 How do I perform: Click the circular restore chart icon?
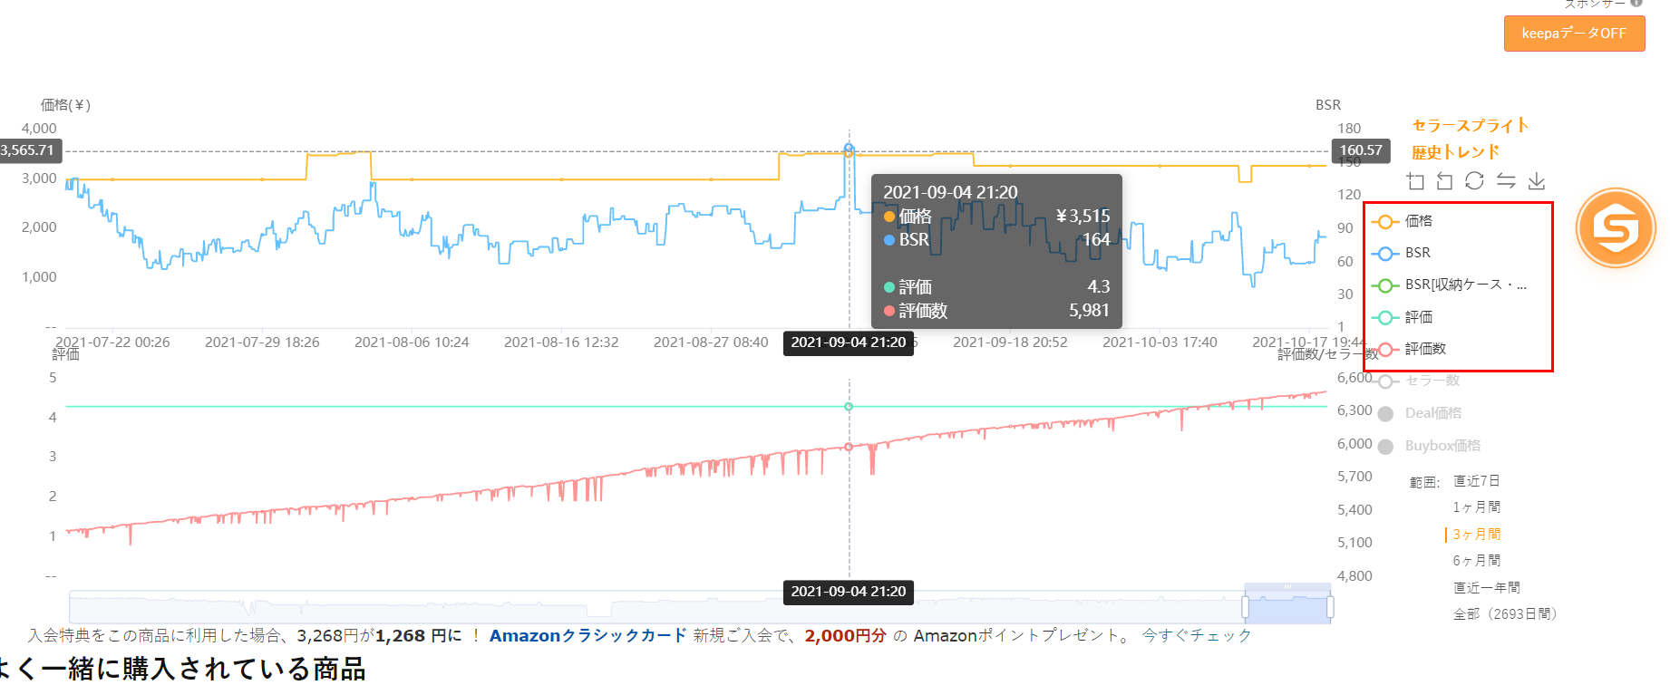coord(1475,181)
